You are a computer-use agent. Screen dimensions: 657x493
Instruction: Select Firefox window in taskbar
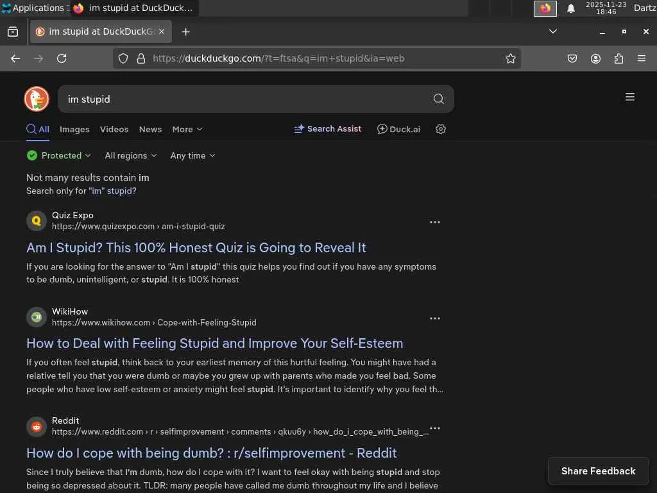pyautogui.click(x=135, y=8)
